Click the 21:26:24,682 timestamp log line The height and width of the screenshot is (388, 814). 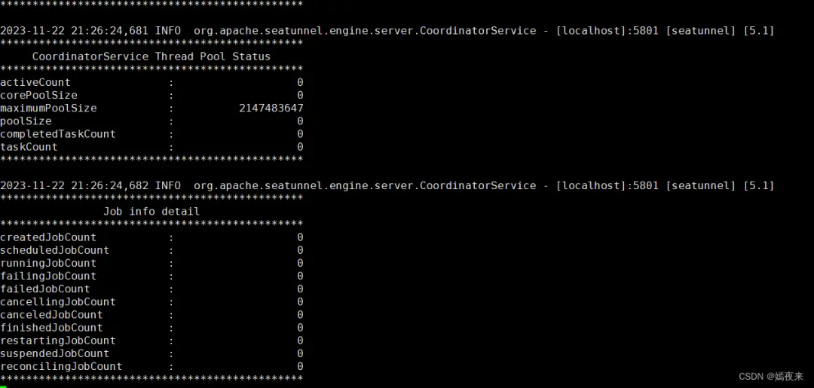(x=387, y=185)
